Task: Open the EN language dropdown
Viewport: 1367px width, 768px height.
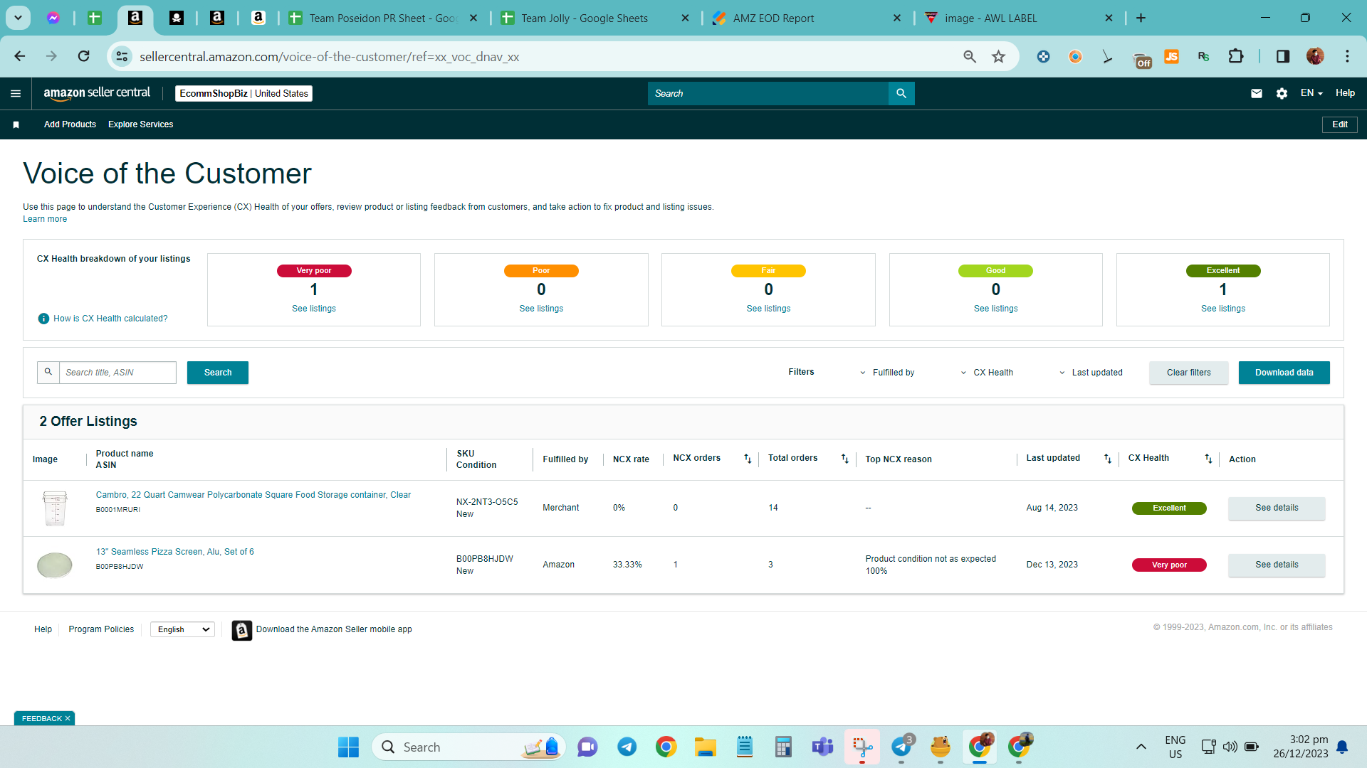Action: tap(1311, 93)
